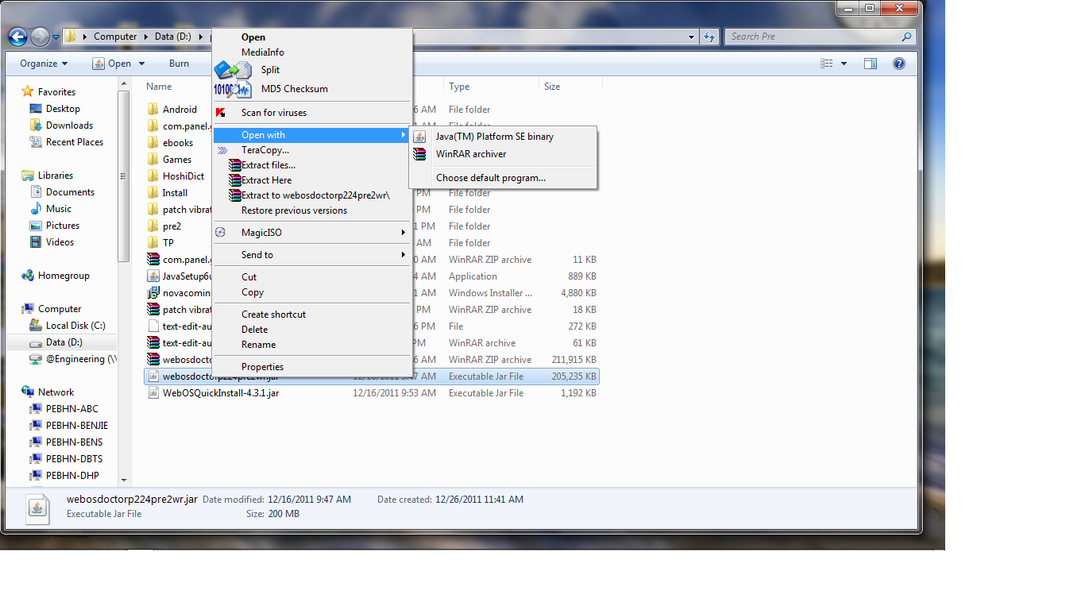1085x610 pixels.
Task: Select the Games folder row
Action: (x=176, y=160)
